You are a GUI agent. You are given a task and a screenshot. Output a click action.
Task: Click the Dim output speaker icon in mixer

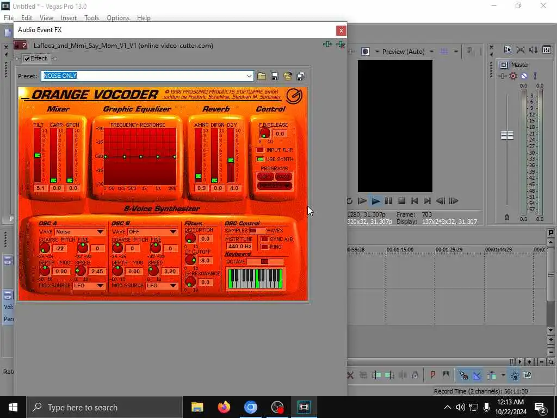(x=534, y=50)
